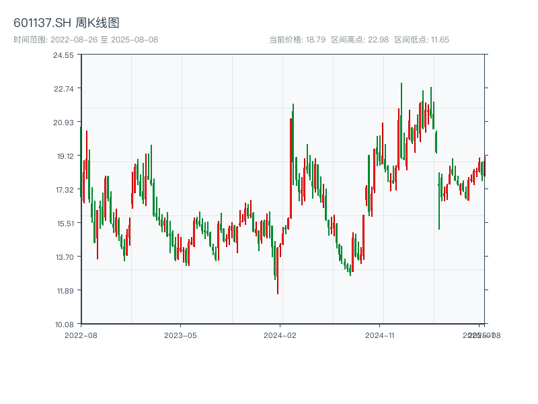Click y-axis label 15.51
The image size is (538, 404).
65,224
